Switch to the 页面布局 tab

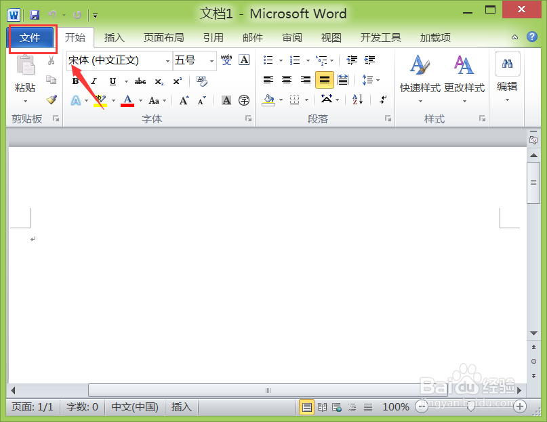(163, 37)
